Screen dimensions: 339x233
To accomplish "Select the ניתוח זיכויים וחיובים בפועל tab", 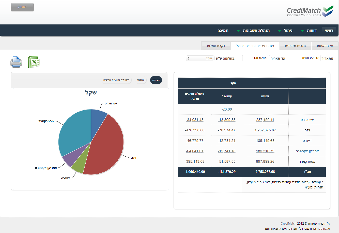I will [x=255, y=46].
